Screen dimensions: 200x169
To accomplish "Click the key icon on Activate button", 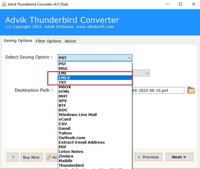I will click(49, 157).
